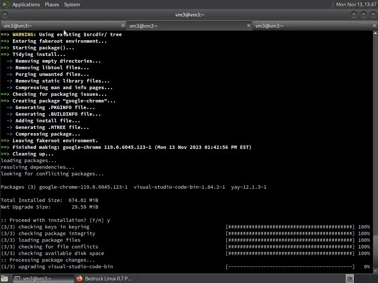Maximize the terminal window
The height and width of the screenshot is (283, 378).
(x=363, y=15)
